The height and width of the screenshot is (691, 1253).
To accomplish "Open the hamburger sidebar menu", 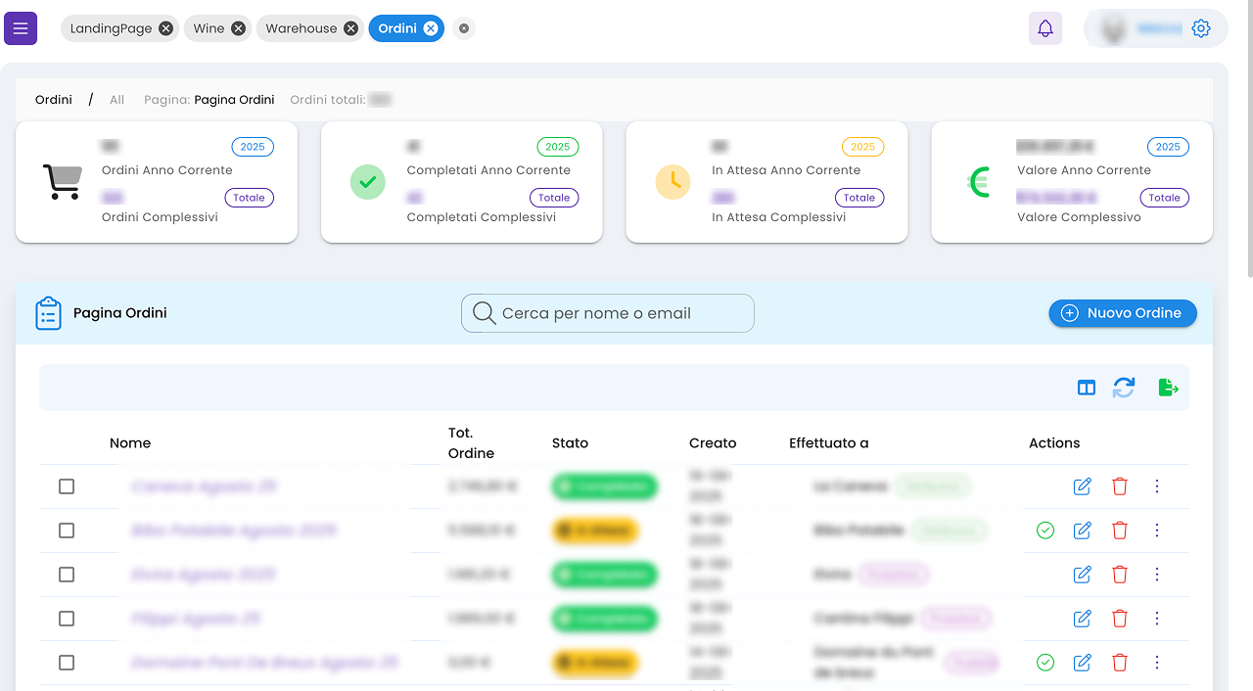I will pos(21,28).
